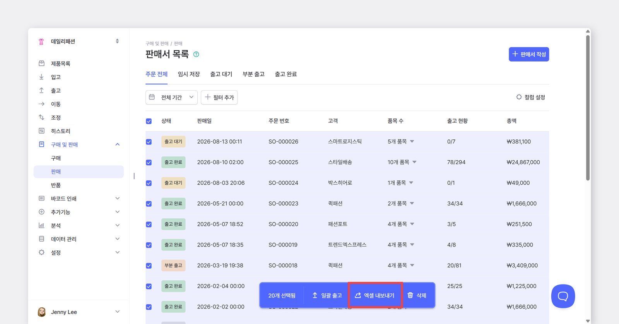
Task: Open 제품목록 via its box icon
Action: [x=41, y=63]
